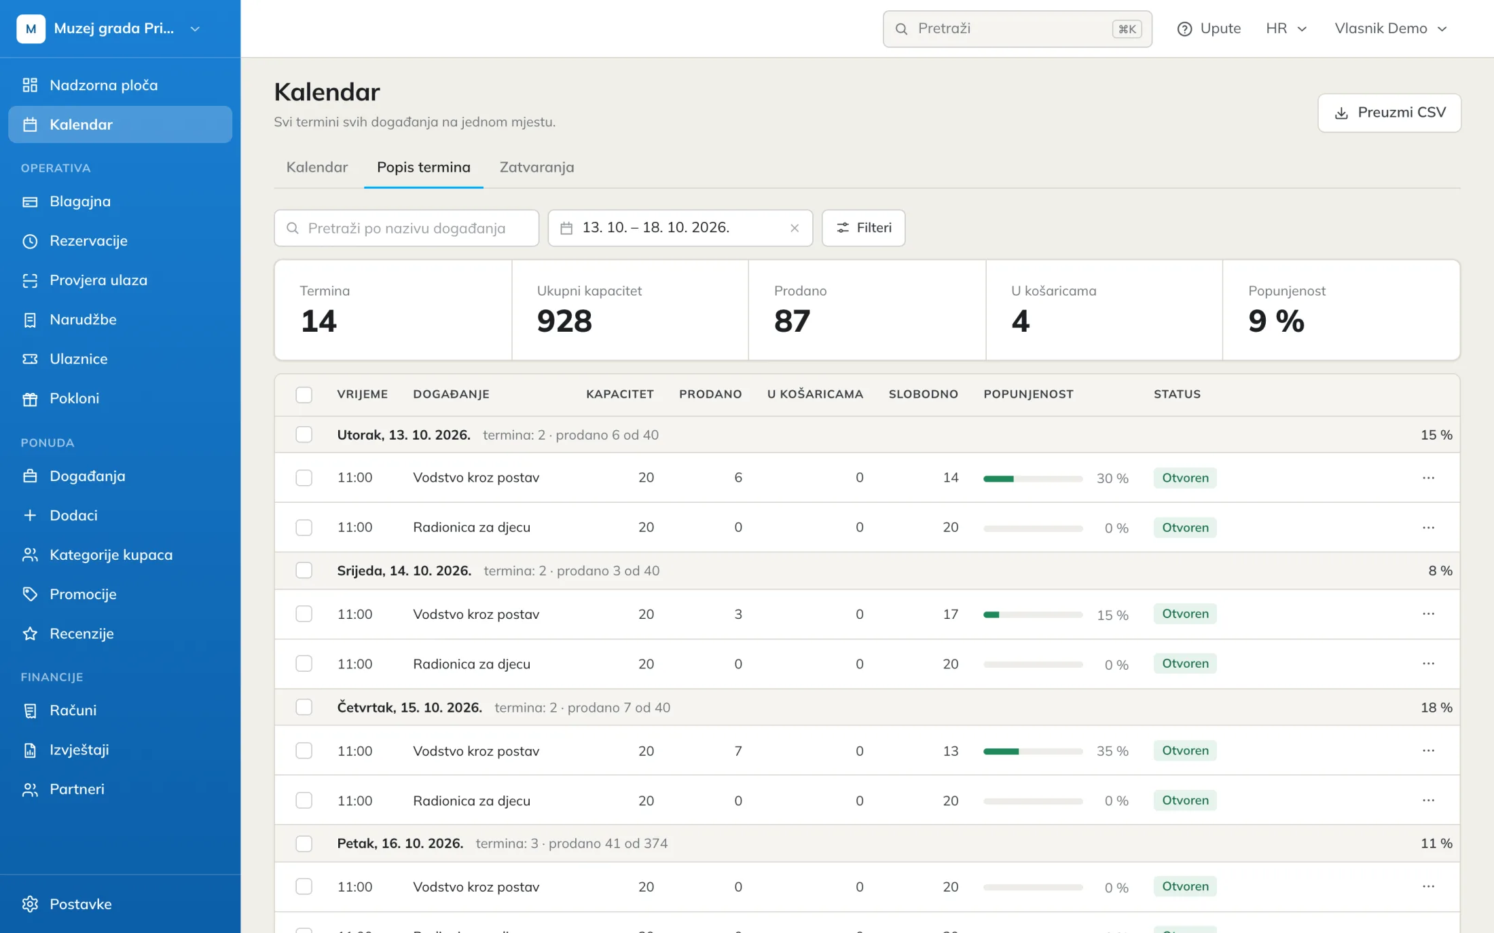Open the Pokloni gift icon

click(30, 398)
